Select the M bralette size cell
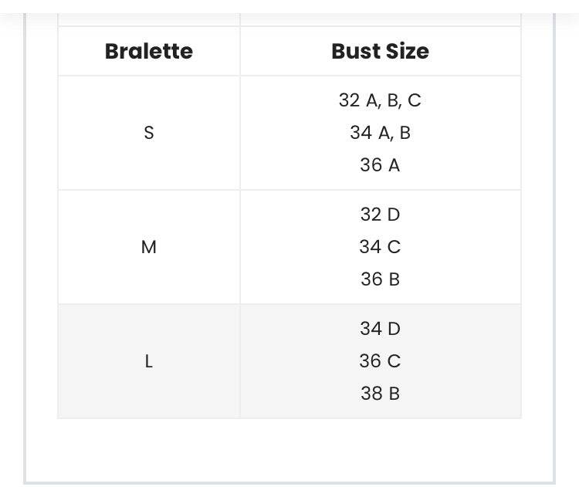 pos(149,247)
